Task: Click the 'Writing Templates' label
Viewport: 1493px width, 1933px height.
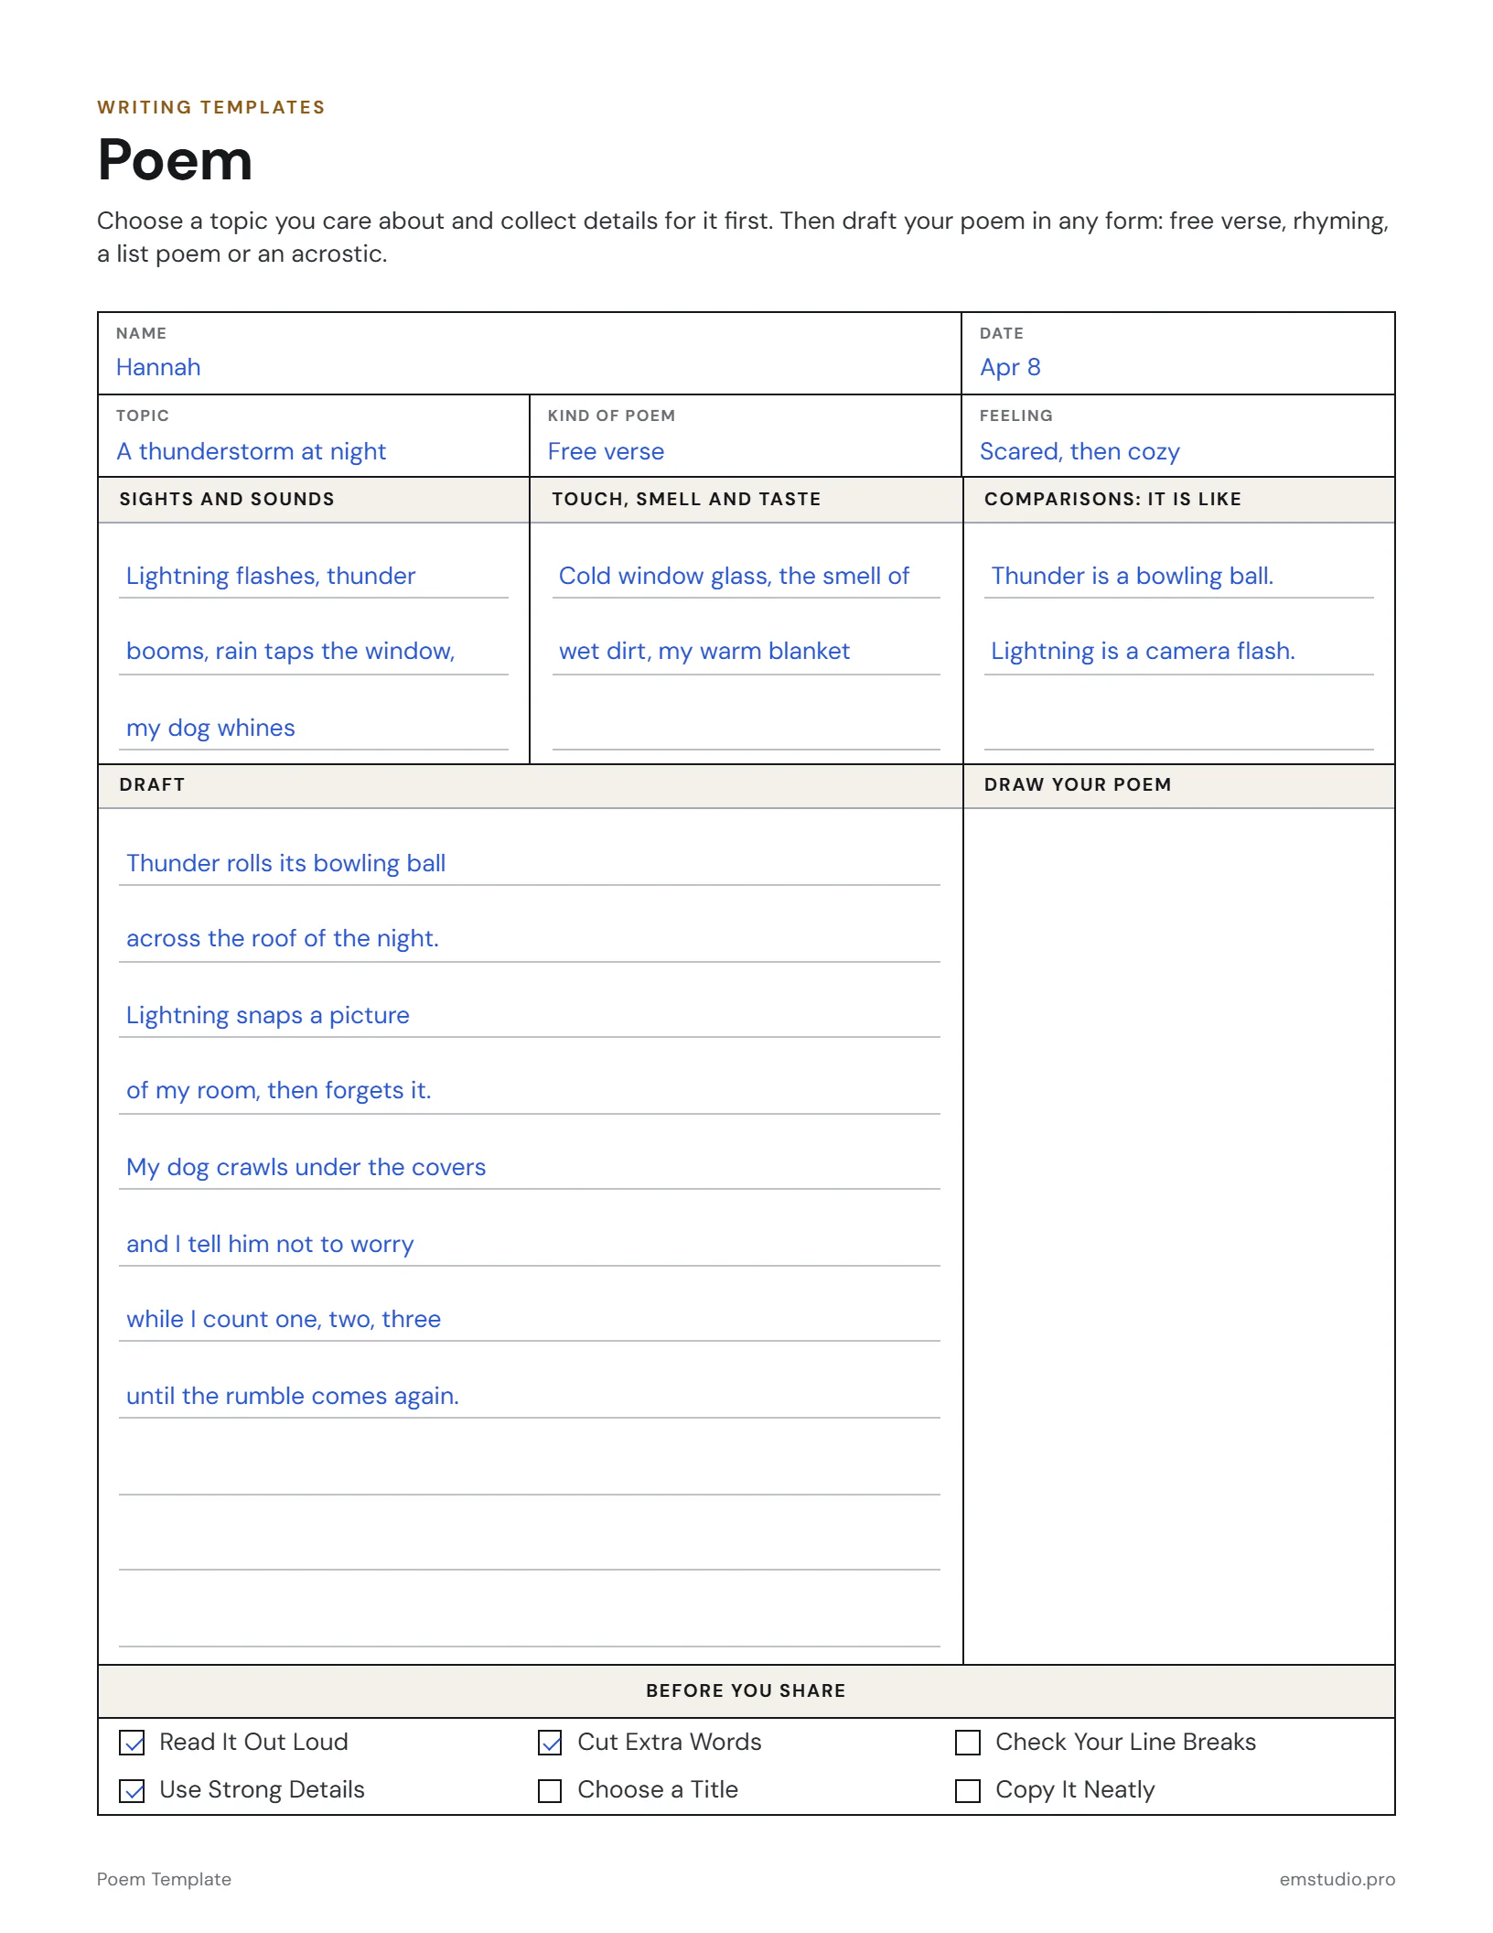Action: pyautogui.click(x=211, y=107)
